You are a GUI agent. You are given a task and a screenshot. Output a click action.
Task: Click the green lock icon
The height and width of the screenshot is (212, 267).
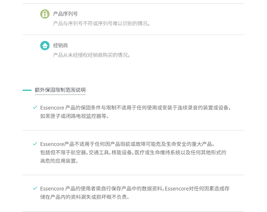tap(45, 14)
